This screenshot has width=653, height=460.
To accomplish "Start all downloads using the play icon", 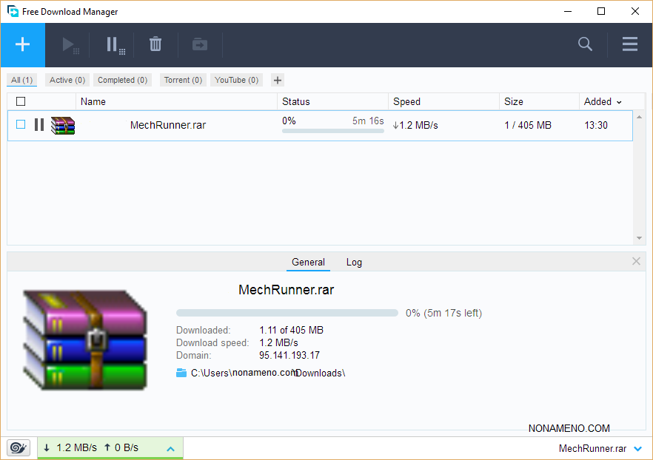I will click(x=70, y=45).
